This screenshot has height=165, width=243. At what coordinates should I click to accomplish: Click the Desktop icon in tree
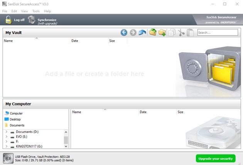(7, 119)
